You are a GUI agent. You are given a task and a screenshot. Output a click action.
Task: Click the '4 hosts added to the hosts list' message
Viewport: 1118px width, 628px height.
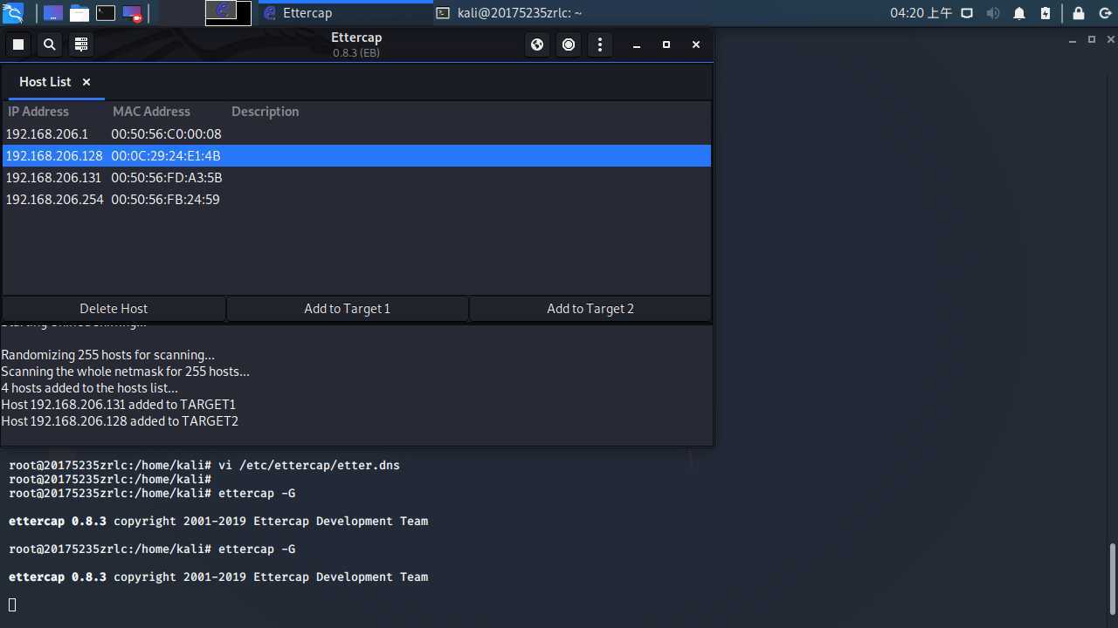coord(89,388)
